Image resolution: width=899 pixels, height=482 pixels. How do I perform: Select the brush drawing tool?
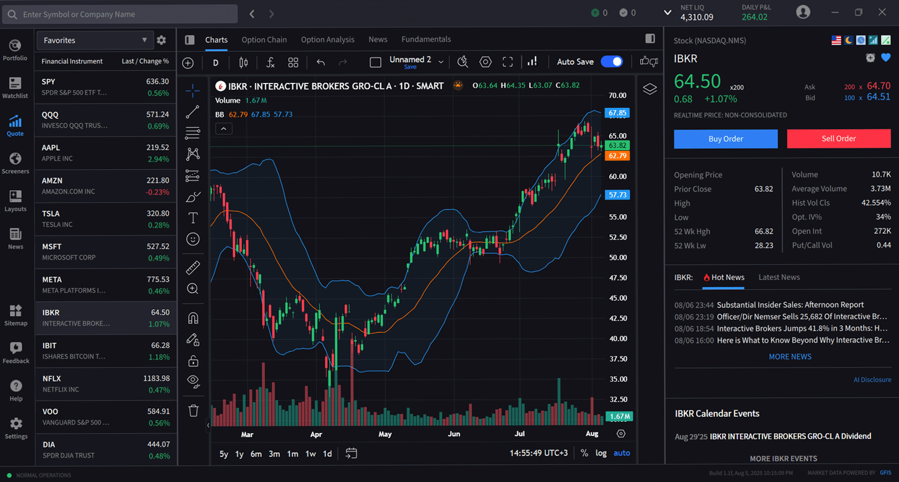(193, 197)
